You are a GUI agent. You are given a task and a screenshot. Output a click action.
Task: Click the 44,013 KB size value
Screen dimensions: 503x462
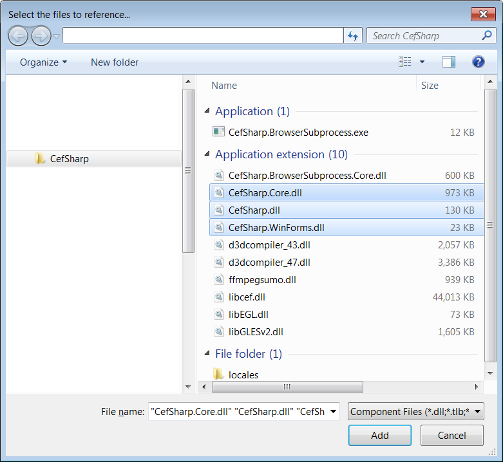tap(453, 297)
